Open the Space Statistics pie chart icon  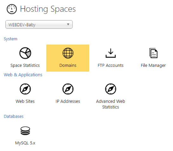click(25, 53)
